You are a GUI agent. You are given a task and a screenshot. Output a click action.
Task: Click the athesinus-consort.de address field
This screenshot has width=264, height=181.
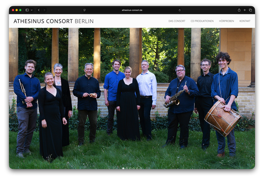[x=132, y=10]
